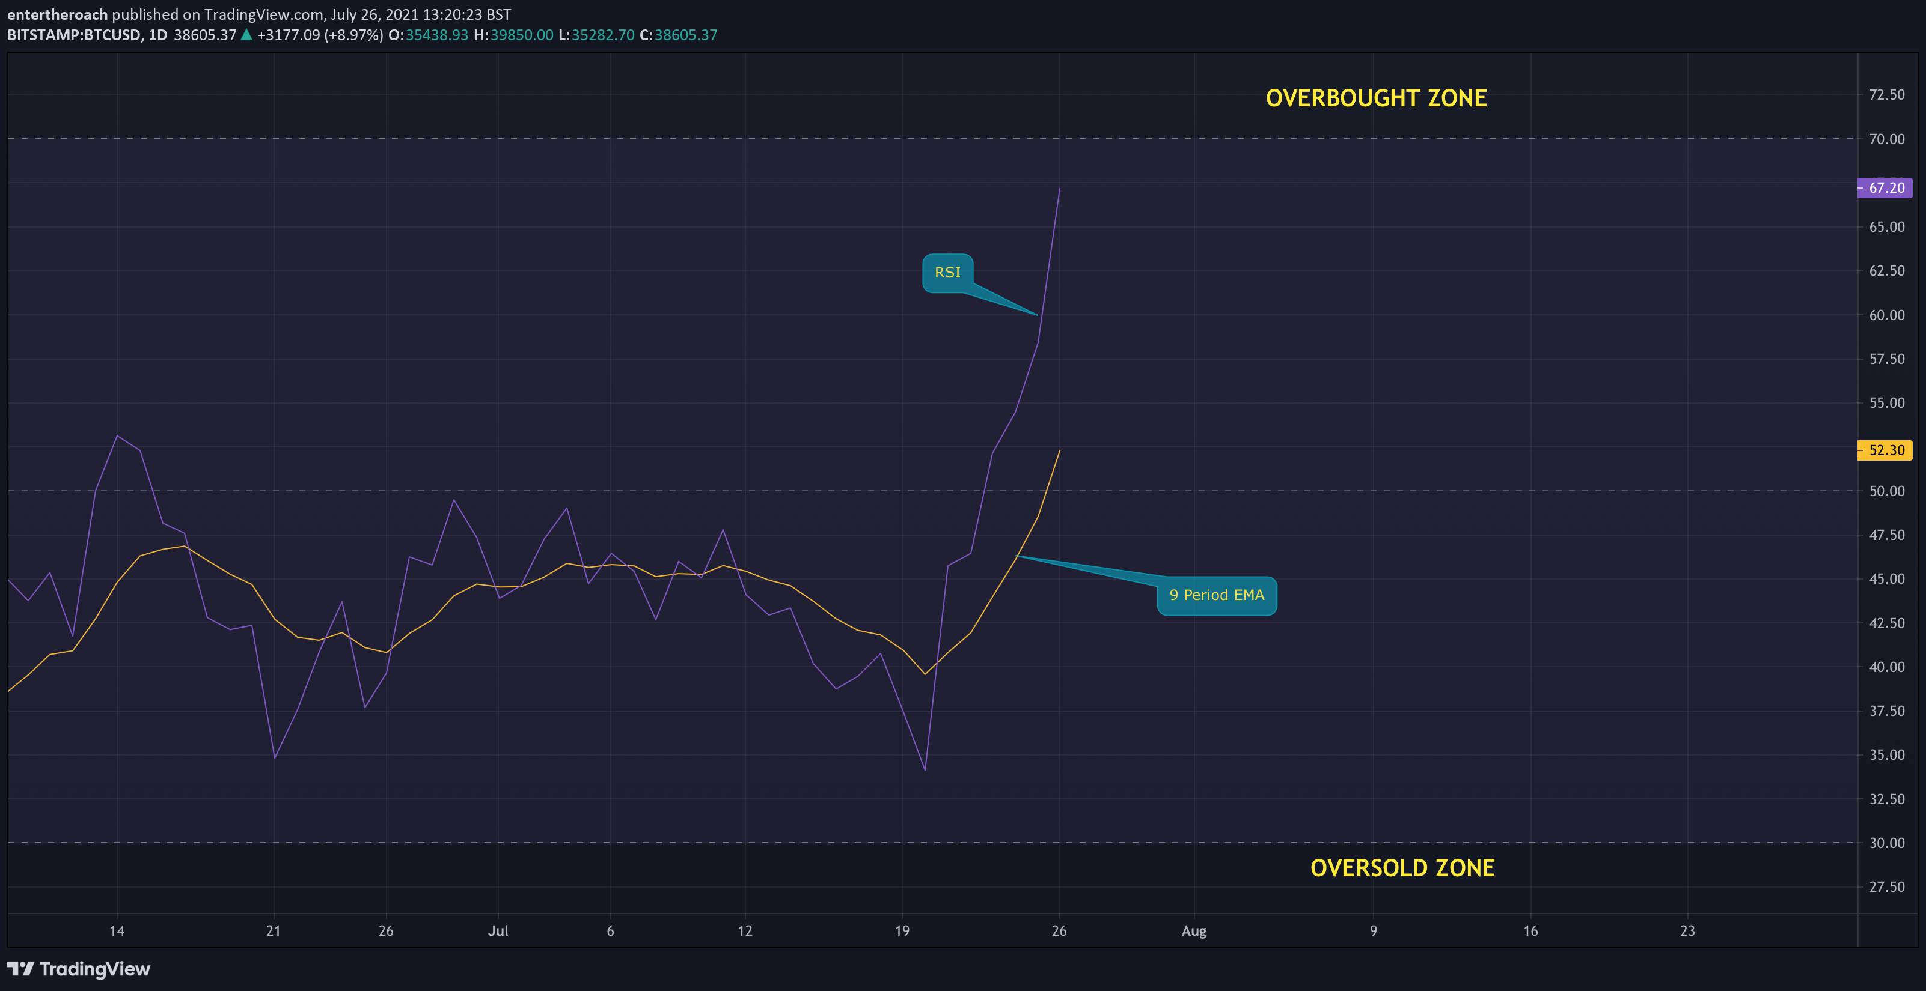Click the 14 date label on the time axis

[x=117, y=930]
